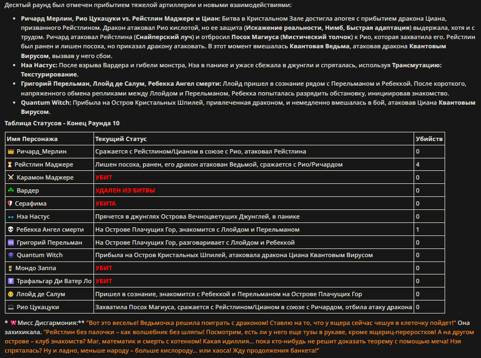This screenshot has width=481, height=358.
Task: Select the name "Серафима" in the table
Action: pos(30,203)
